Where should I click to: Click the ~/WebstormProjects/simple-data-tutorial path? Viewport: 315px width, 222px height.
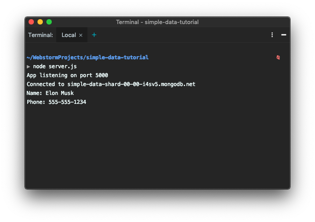(x=87, y=58)
